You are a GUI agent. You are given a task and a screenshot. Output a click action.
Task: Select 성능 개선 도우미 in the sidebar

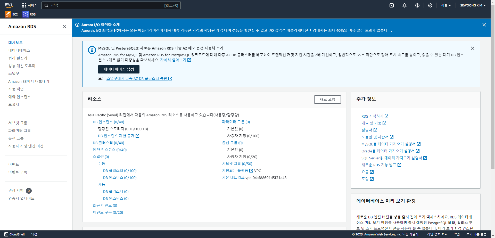pyautogui.click(x=22, y=66)
